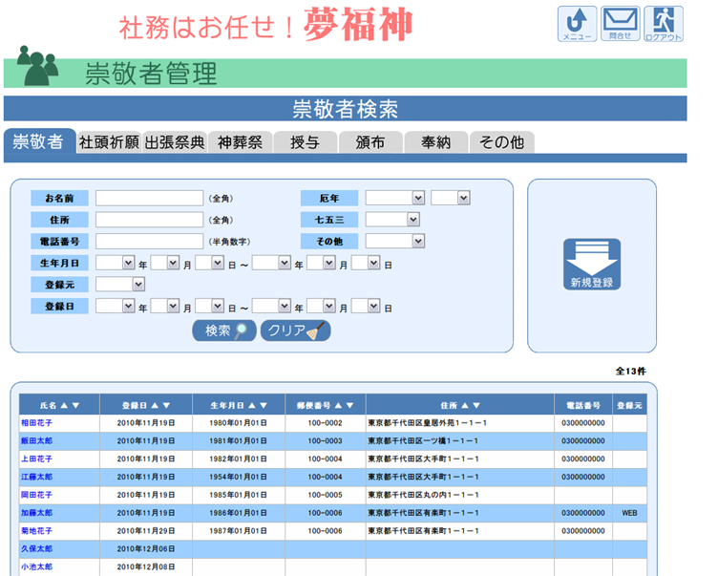Screen dimensions: 718x576
Task: Open the 七五三 dropdown
Action: click(x=413, y=220)
